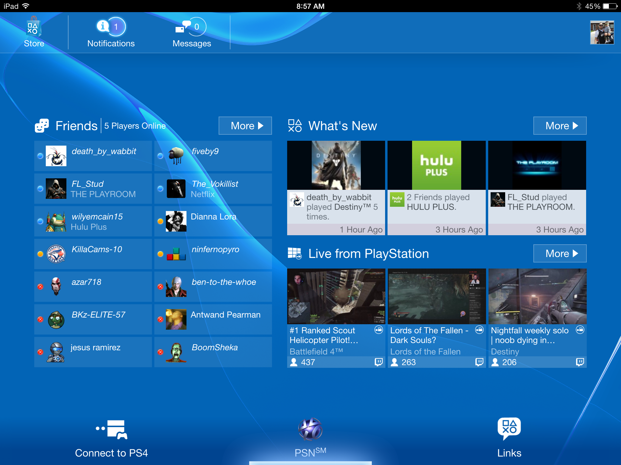Screen dimensions: 621x465
Task: Select jesus ramirez avatar
Action: [56, 352]
